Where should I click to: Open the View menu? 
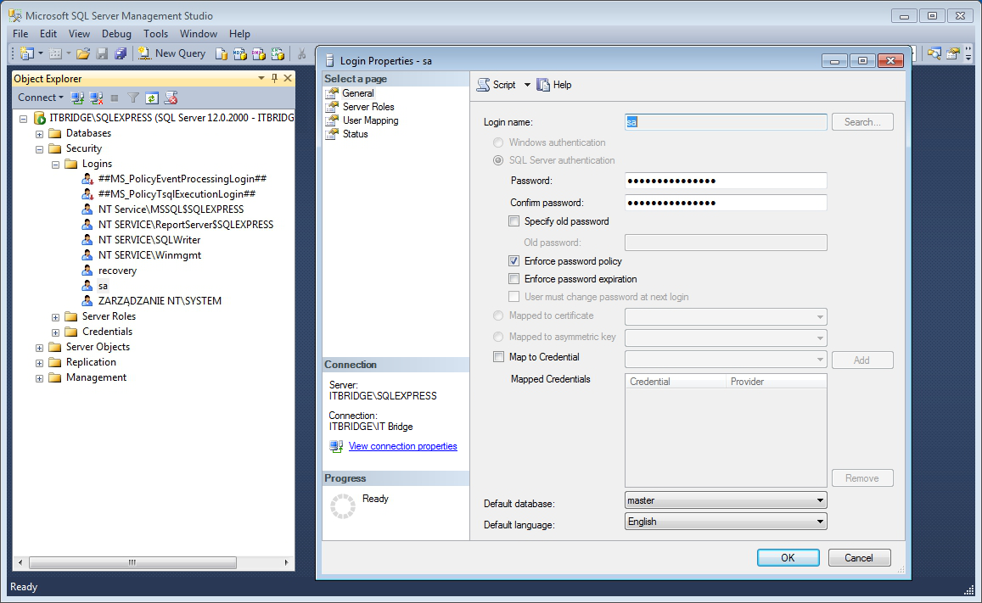point(80,34)
